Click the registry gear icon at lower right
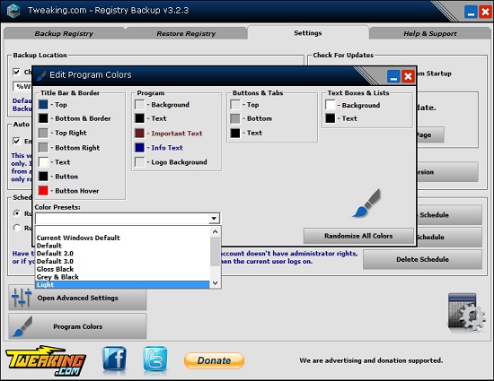The width and height of the screenshot is (494, 381). click(x=466, y=313)
